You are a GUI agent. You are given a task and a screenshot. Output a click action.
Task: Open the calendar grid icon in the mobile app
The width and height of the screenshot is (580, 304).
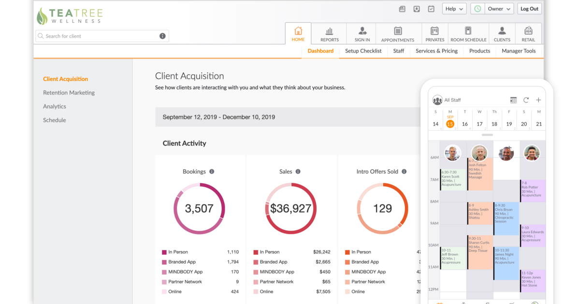coord(513,100)
